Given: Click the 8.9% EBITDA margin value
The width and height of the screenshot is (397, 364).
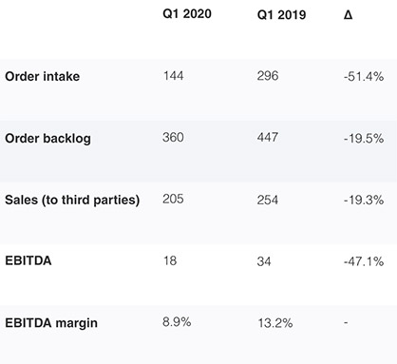Looking at the screenshot, I should 177,322.
